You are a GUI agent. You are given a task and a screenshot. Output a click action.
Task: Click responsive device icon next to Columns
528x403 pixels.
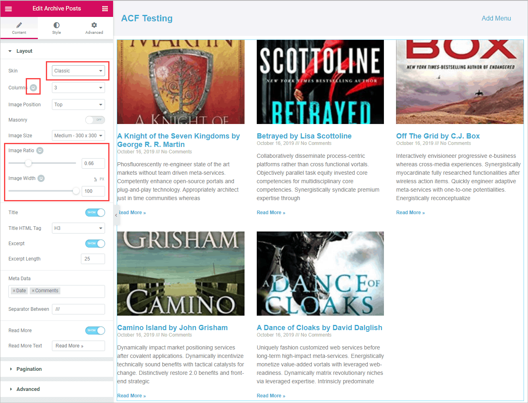(33, 87)
